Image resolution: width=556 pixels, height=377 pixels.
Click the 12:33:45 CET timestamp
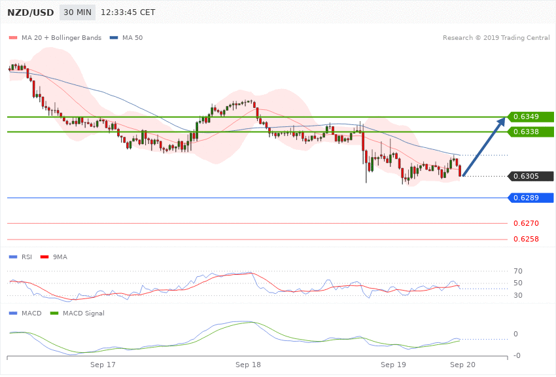pos(128,12)
